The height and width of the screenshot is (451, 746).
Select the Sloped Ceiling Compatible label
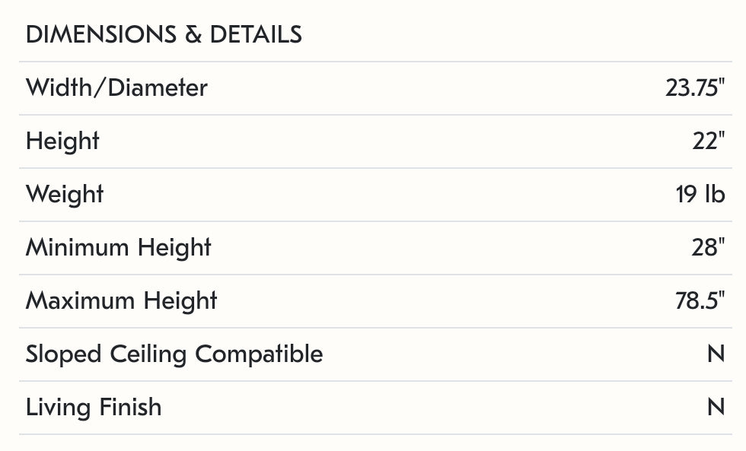click(x=174, y=354)
